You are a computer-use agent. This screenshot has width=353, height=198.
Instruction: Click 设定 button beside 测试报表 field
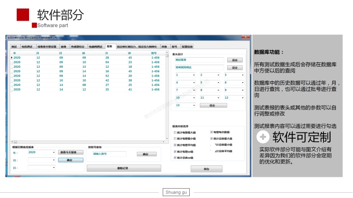tap(235, 60)
